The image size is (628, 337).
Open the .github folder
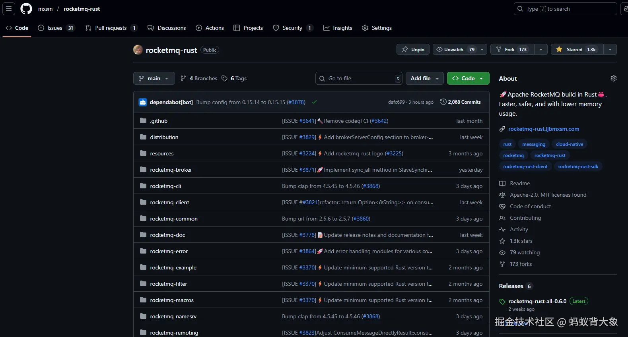(159, 121)
